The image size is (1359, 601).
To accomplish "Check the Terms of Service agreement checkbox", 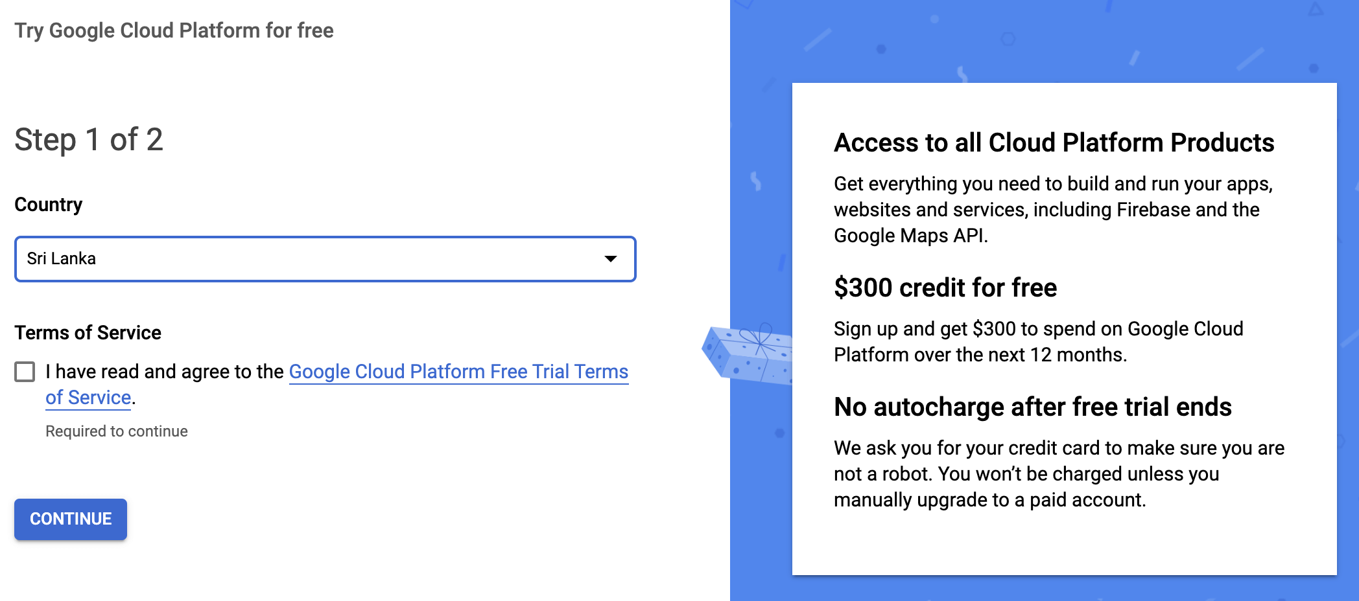I will coord(25,372).
